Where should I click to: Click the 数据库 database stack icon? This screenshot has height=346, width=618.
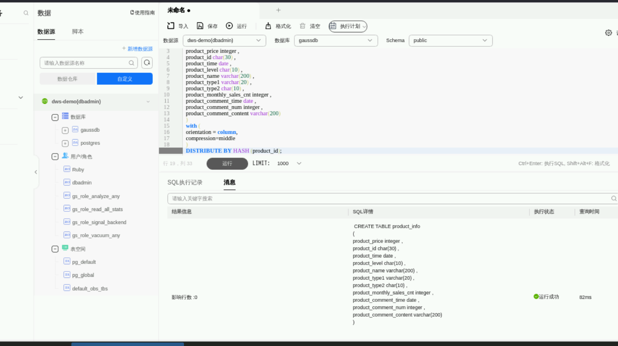click(x=65, y=116)
